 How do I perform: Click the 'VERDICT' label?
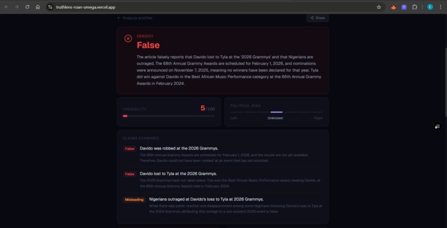tap(145, 36)
